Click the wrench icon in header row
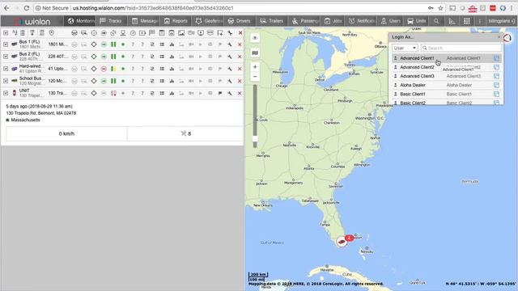 click(230, 32)
